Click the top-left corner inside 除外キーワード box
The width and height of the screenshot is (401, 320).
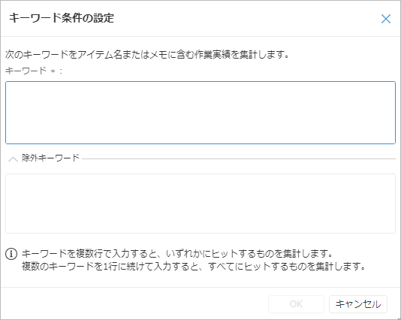(10, 178)
